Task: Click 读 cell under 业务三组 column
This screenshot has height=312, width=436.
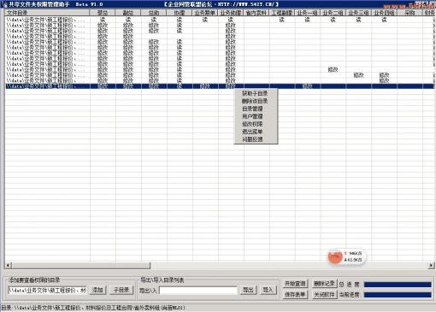Action: [x=359, y=20]
